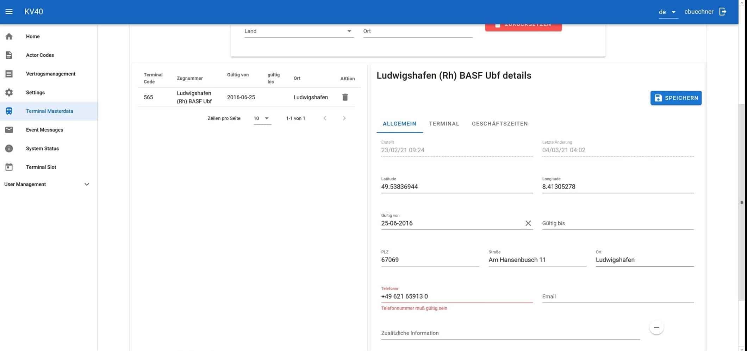
Task: Click the round minus button beside Zusätzliche Information
Action: [656, 327]
